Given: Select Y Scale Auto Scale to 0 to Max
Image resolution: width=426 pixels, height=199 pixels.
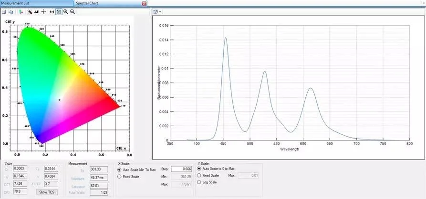Looking at the screenshot, I should [x=216, y=169].
